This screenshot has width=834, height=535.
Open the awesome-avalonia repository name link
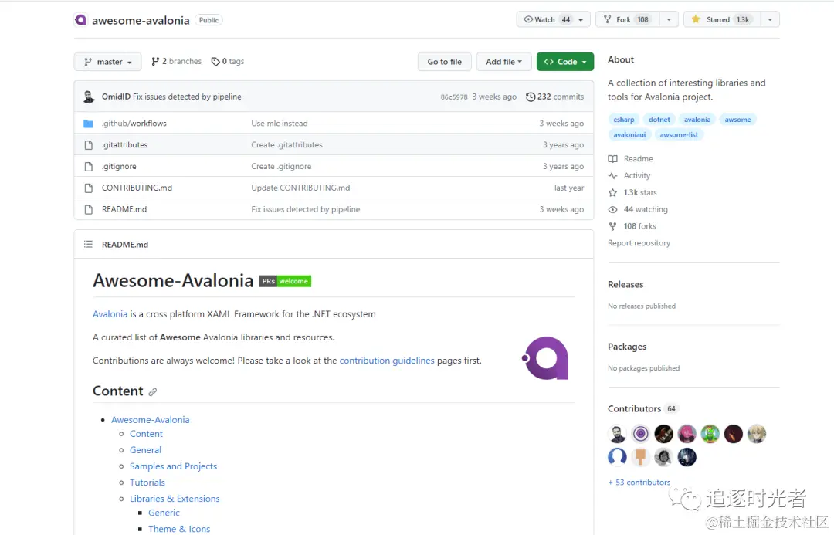141,20
